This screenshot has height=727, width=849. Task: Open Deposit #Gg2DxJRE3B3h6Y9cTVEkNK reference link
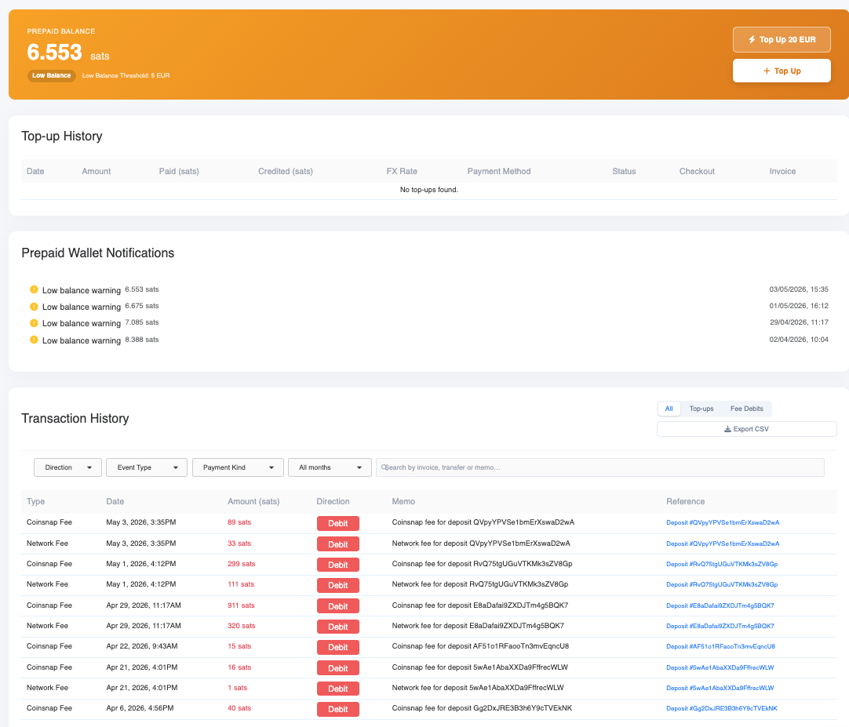pos(721,708)
